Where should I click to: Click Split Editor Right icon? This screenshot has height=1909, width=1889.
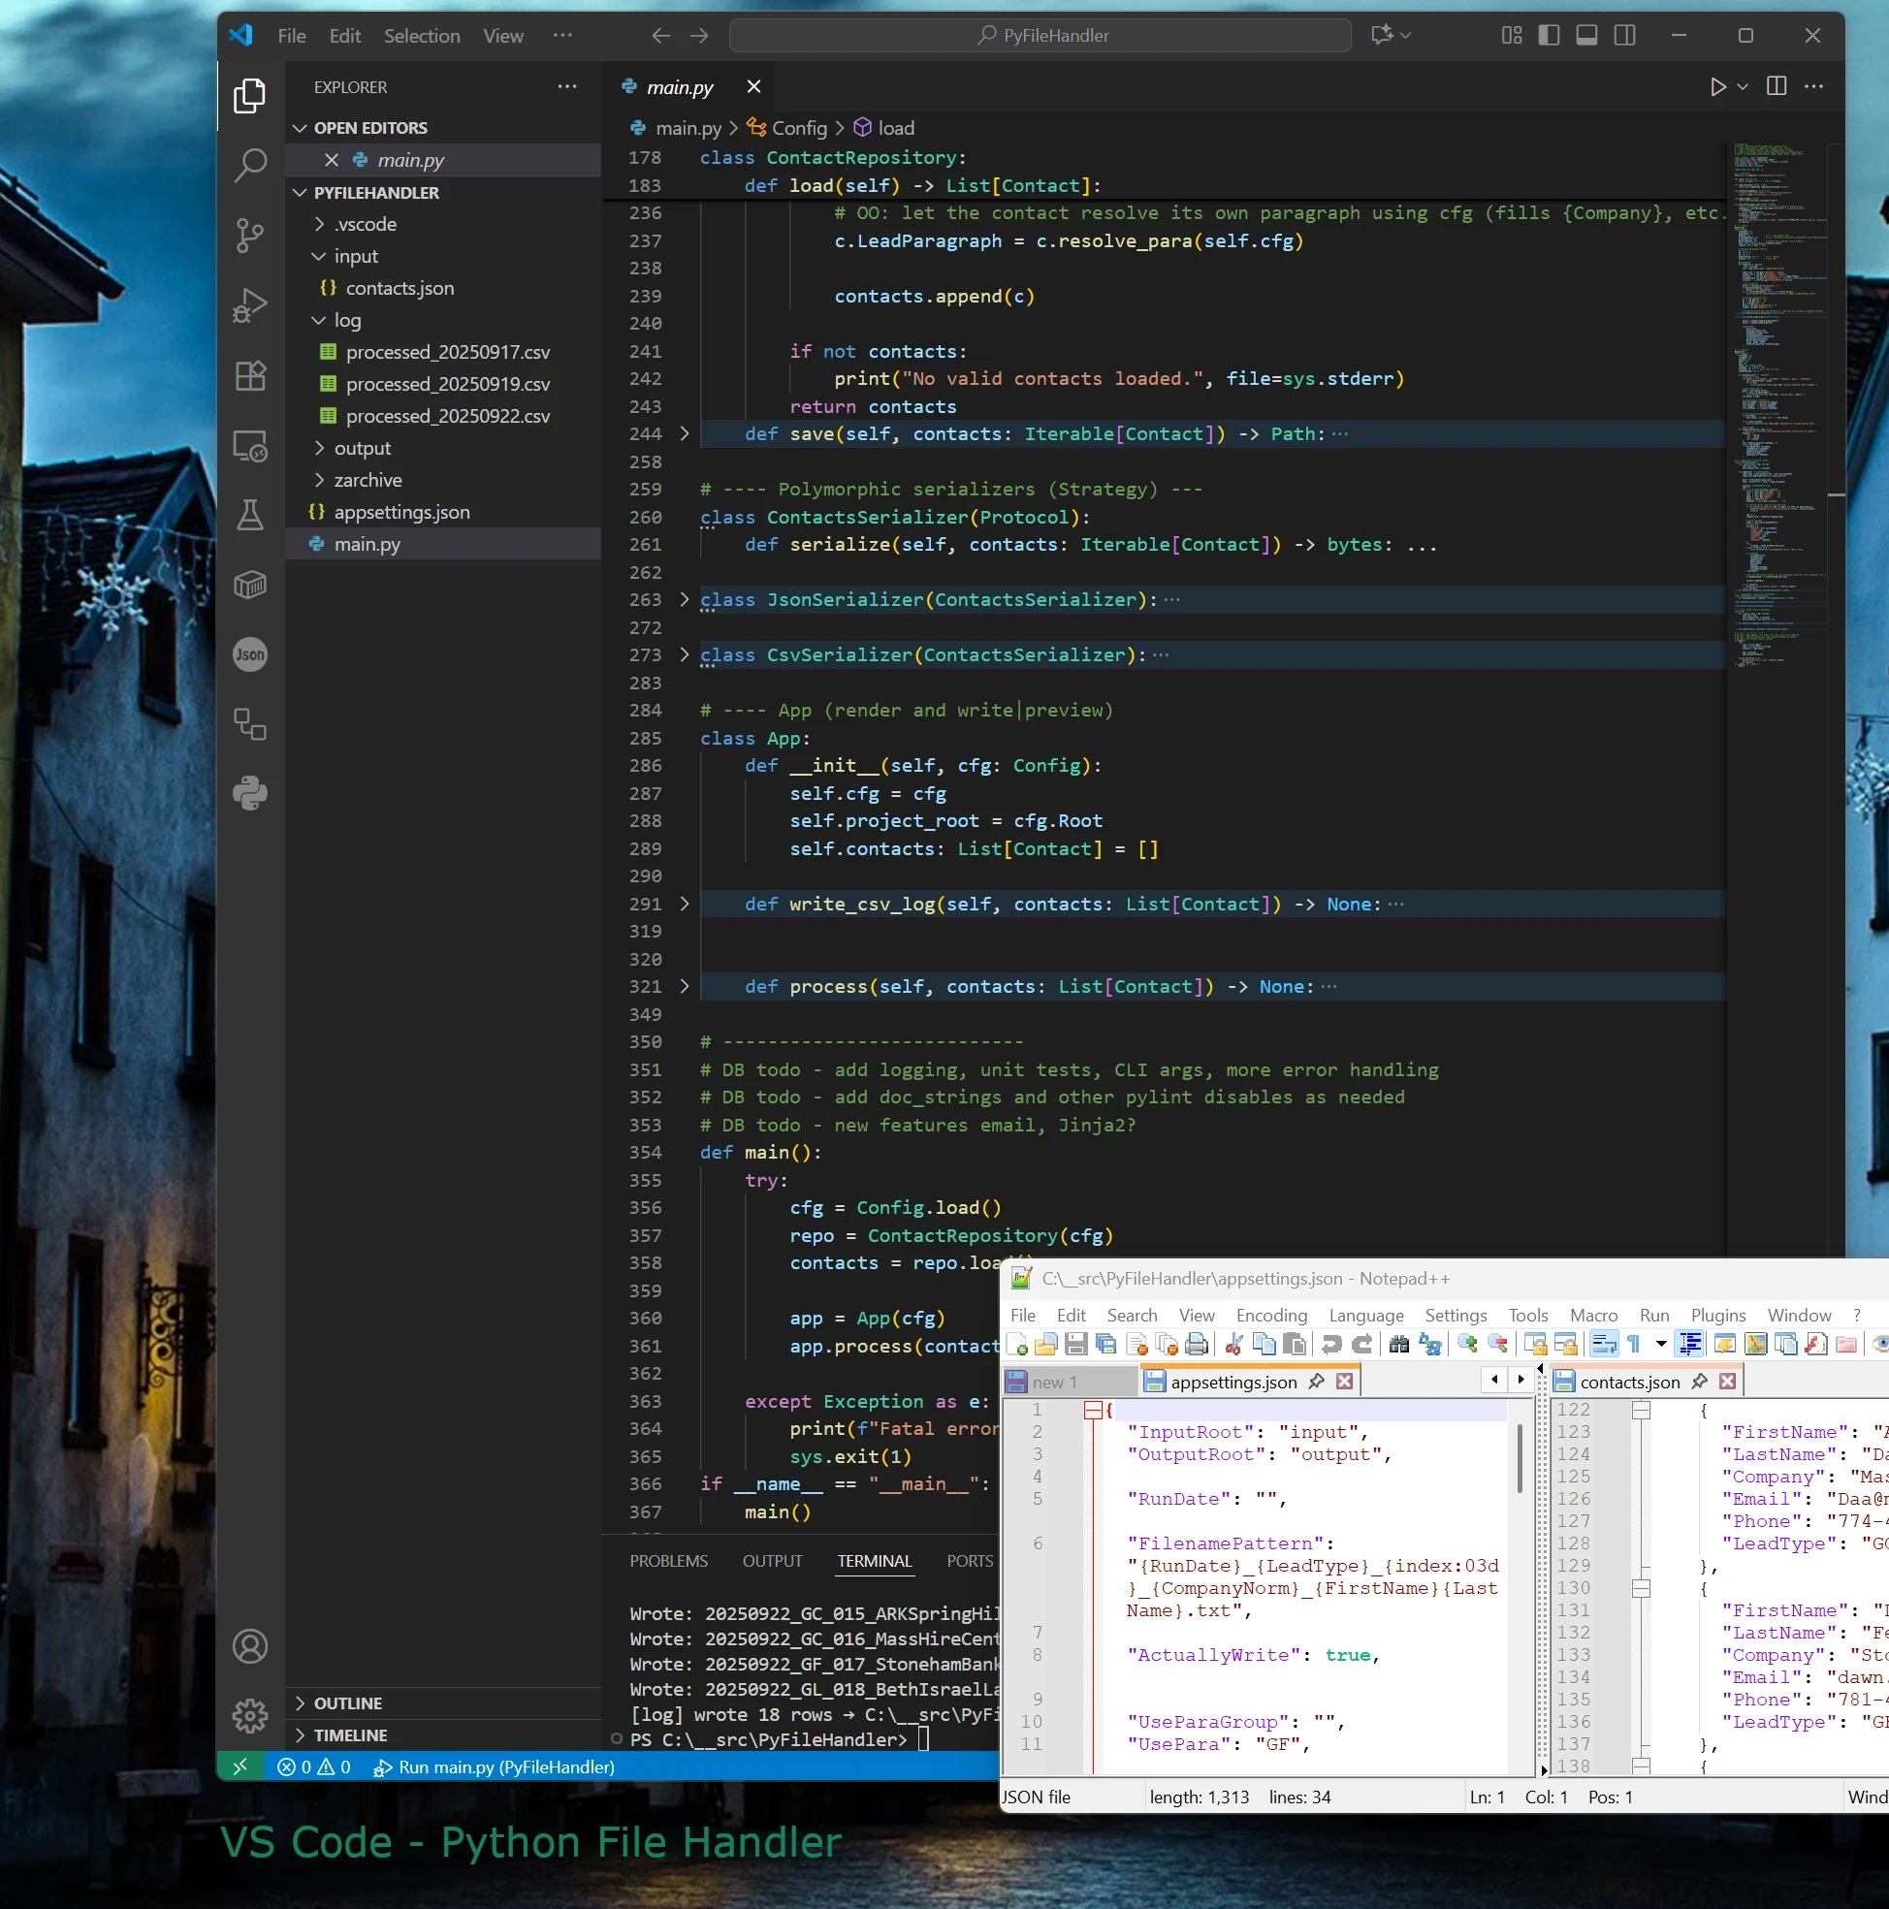coord(1777,87)
